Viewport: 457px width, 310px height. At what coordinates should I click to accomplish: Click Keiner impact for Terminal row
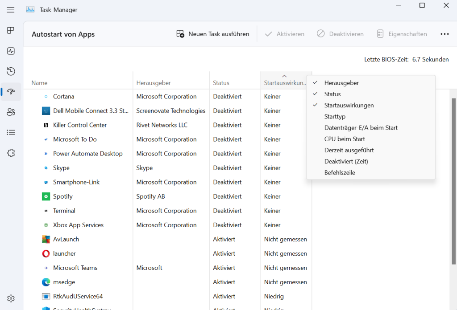(x=272, y=211)
